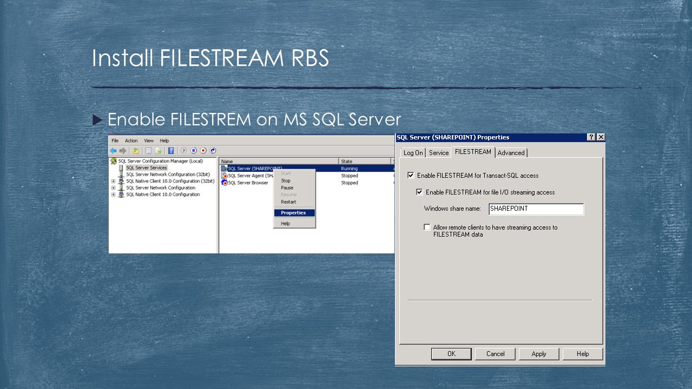Click the Apply button
692x389 pixels.
[539, 354]
